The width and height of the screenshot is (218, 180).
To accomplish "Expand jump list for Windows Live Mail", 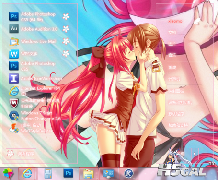I will pyautogui.click(x=66, y=41).
